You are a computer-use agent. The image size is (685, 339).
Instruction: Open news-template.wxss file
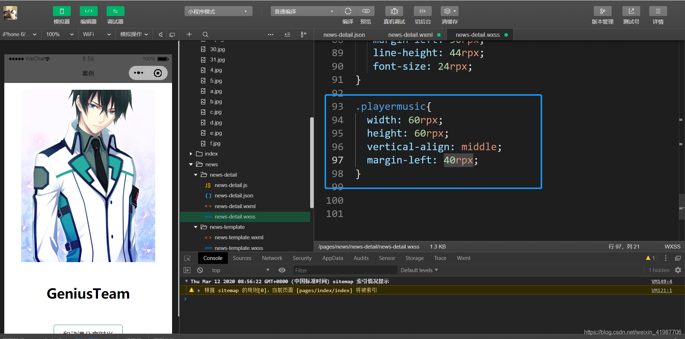(x=239, y=248)
